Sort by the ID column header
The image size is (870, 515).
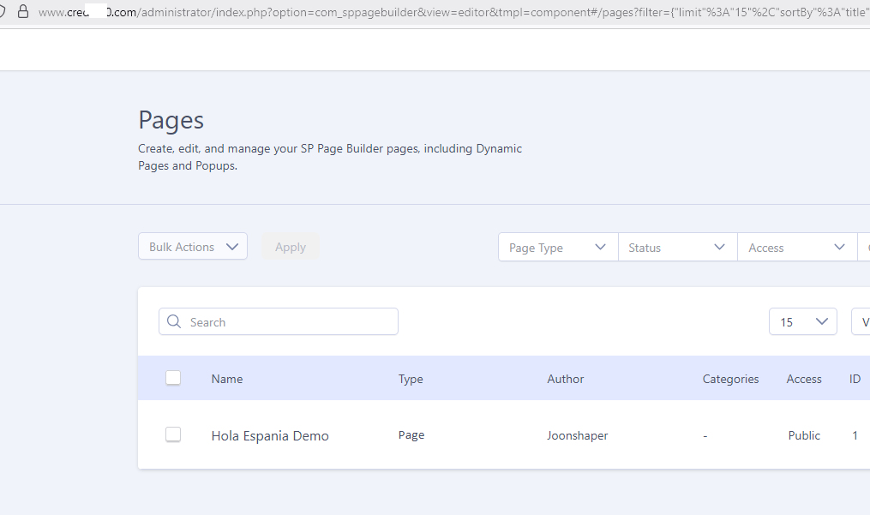(855, 379)
